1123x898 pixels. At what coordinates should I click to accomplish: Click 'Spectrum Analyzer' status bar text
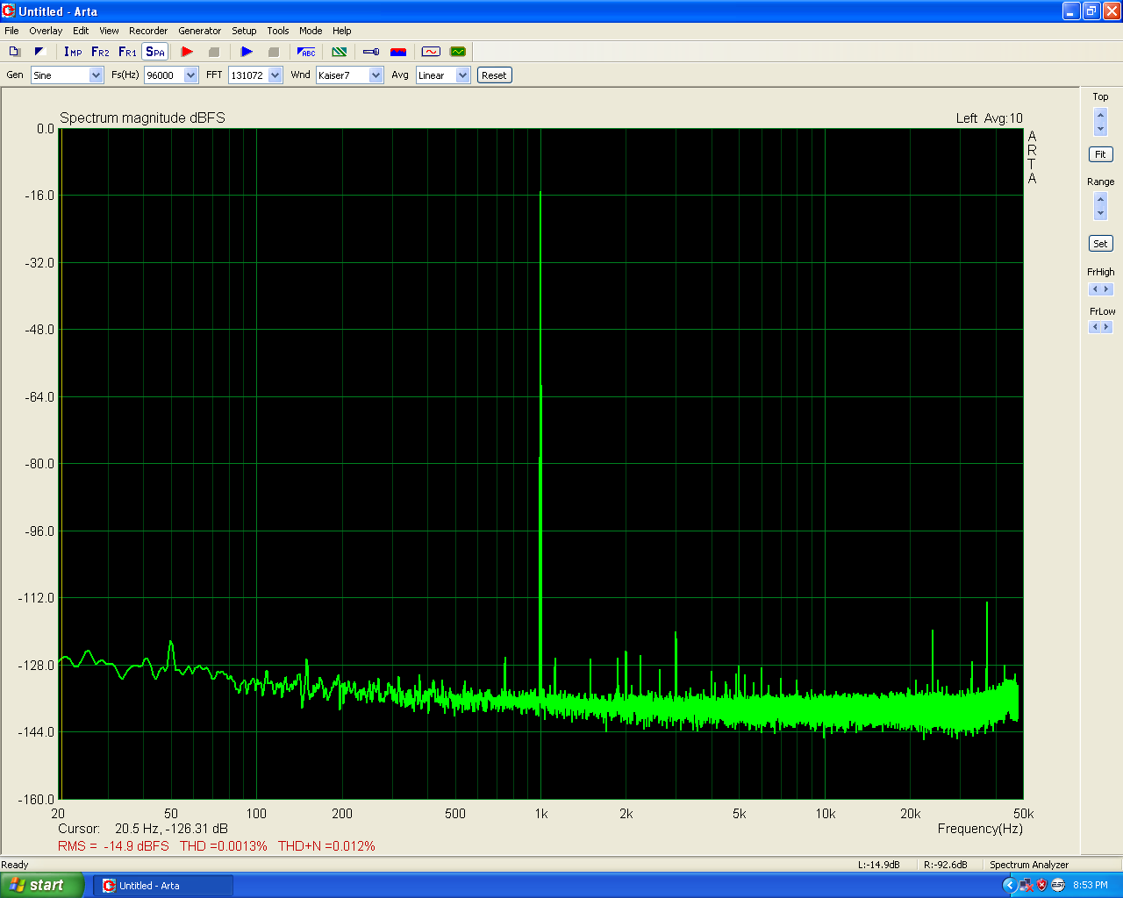pos(1029,865)
